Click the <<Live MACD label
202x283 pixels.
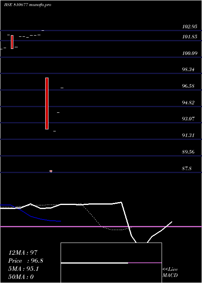click(170, 272)
